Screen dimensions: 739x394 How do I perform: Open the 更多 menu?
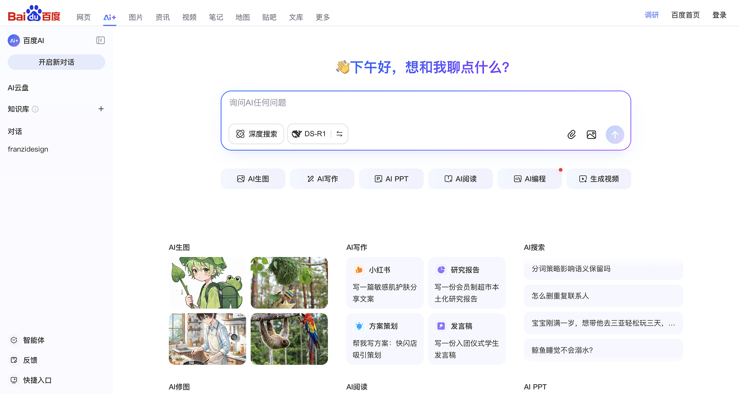click(323, 17)
